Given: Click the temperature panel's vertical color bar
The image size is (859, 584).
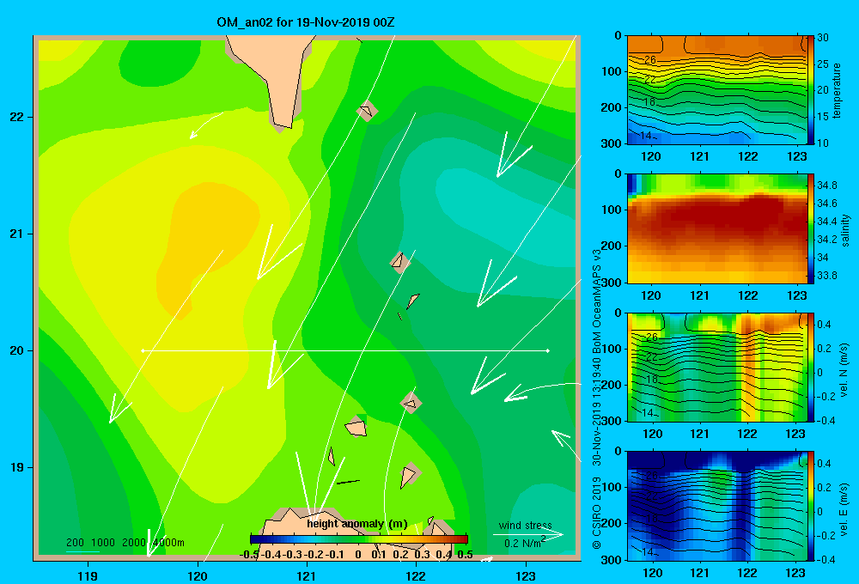Looking at the screenshot, I should [811, 90].
